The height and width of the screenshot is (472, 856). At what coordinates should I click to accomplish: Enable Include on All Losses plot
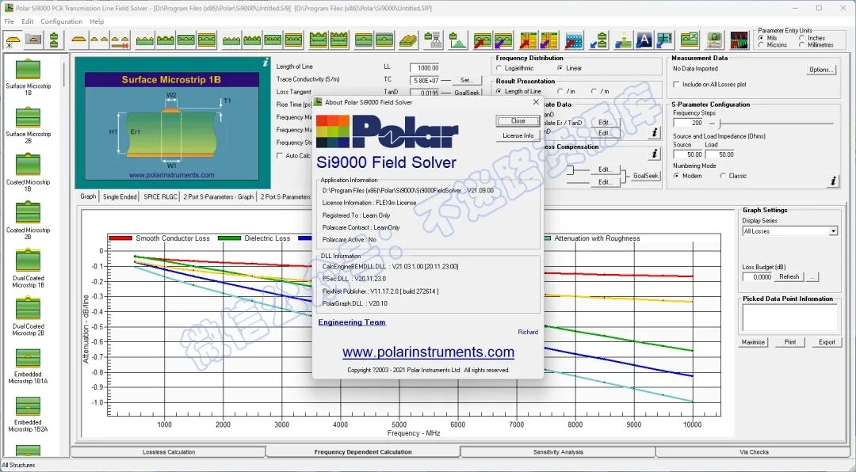pyautogui.click(x=677, y=85)
